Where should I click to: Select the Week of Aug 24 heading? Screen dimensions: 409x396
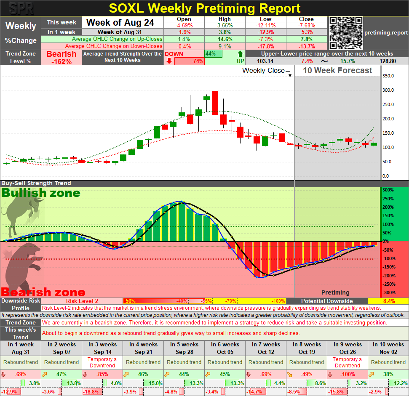pos(120,22)
